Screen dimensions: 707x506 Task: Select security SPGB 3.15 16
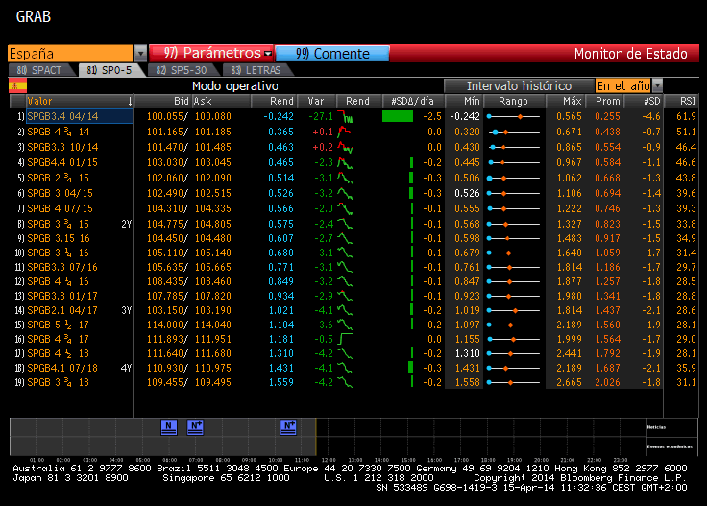[x=59, y=238]
